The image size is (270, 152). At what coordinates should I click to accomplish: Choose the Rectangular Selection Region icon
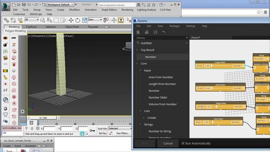tap(56, 20)
